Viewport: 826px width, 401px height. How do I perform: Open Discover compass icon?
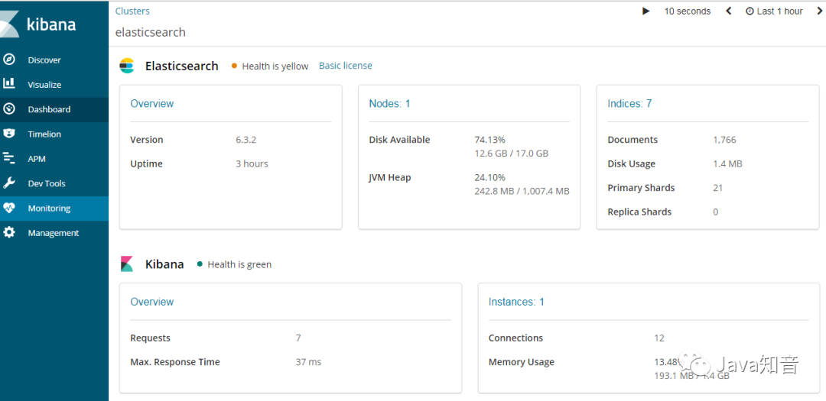click(9, 60)
